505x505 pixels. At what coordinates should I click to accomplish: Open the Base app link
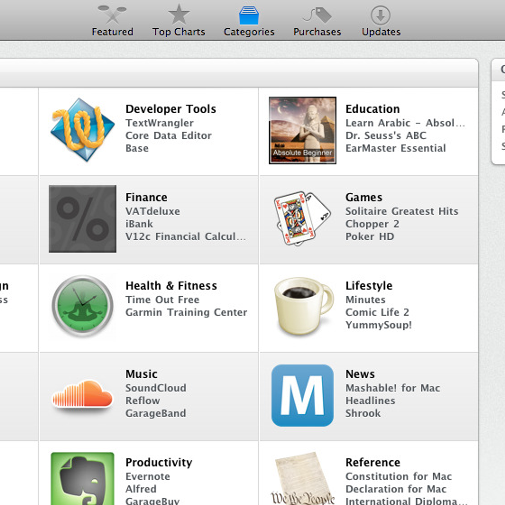point(137,148)
